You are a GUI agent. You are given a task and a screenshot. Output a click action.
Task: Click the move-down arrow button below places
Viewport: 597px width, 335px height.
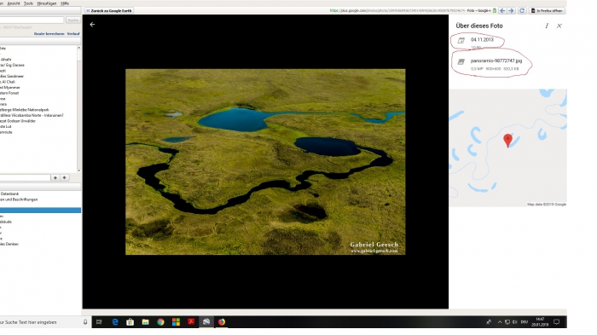[x=64, y=178]
